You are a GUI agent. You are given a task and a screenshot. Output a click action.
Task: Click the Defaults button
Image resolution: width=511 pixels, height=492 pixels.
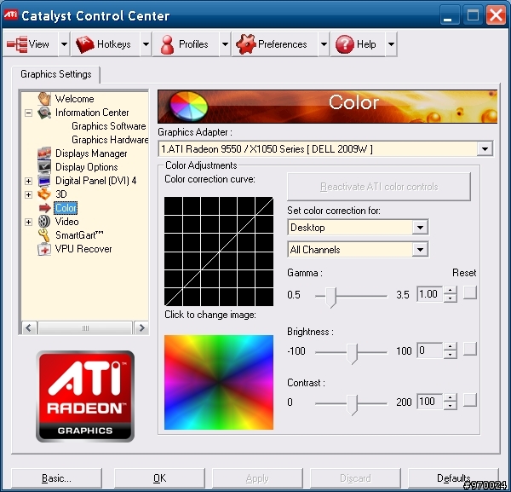(453, 478)
